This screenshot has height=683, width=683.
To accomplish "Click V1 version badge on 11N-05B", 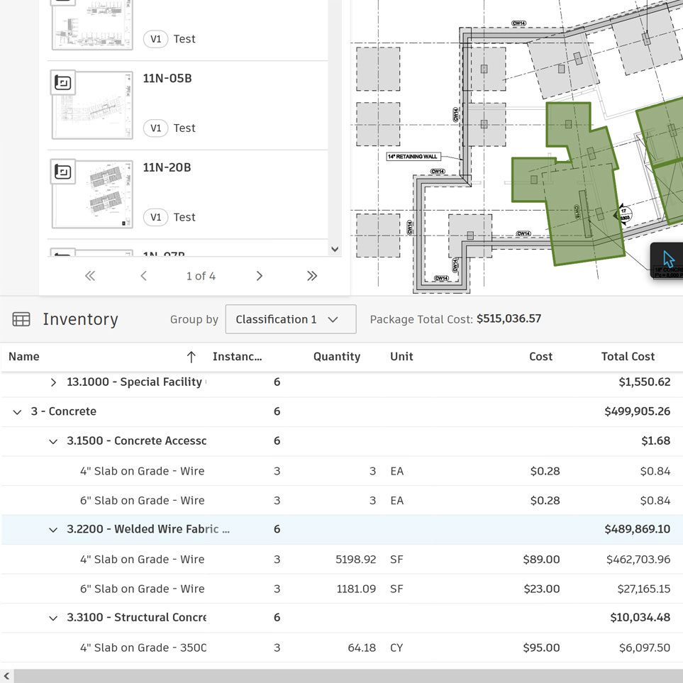I will [155, 128].
